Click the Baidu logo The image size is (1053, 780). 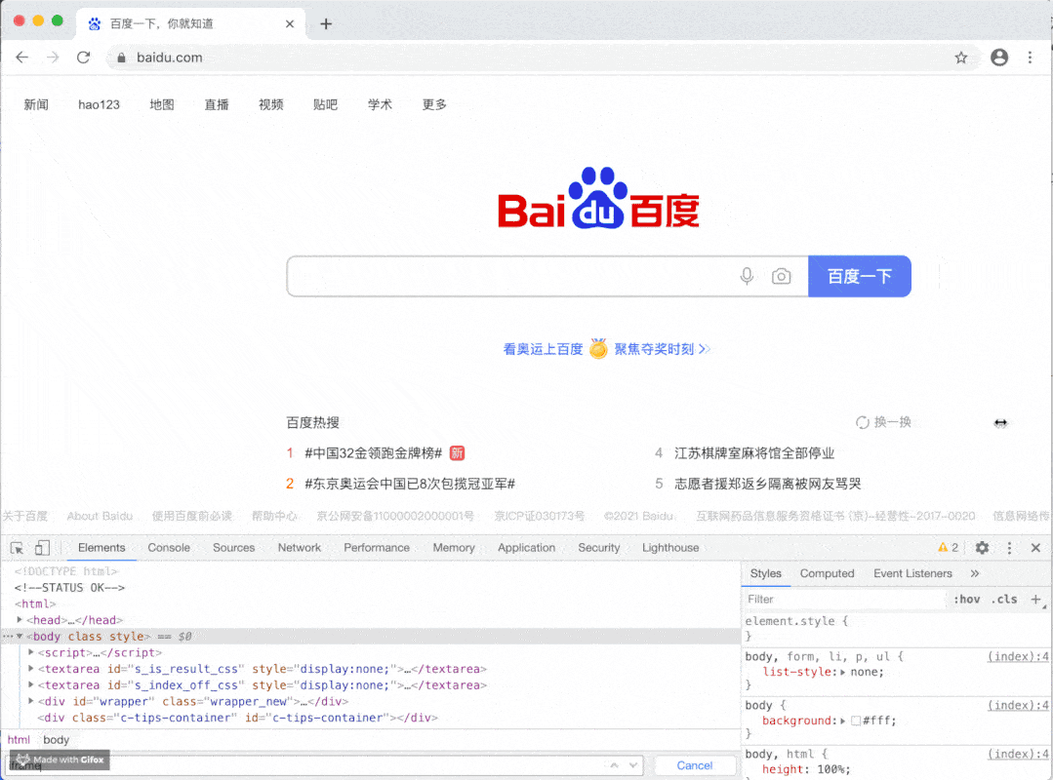click(598, 198)
